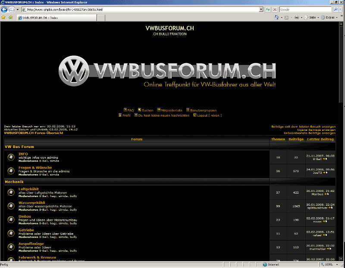Click the forum status icon beside Luftgekühlt
The width and height of the screenshot is (345, 268).
pos(11,192)
